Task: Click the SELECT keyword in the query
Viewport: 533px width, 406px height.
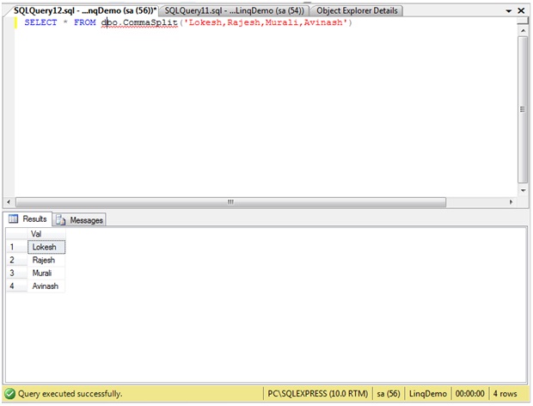Action: (x=40, y=22)
